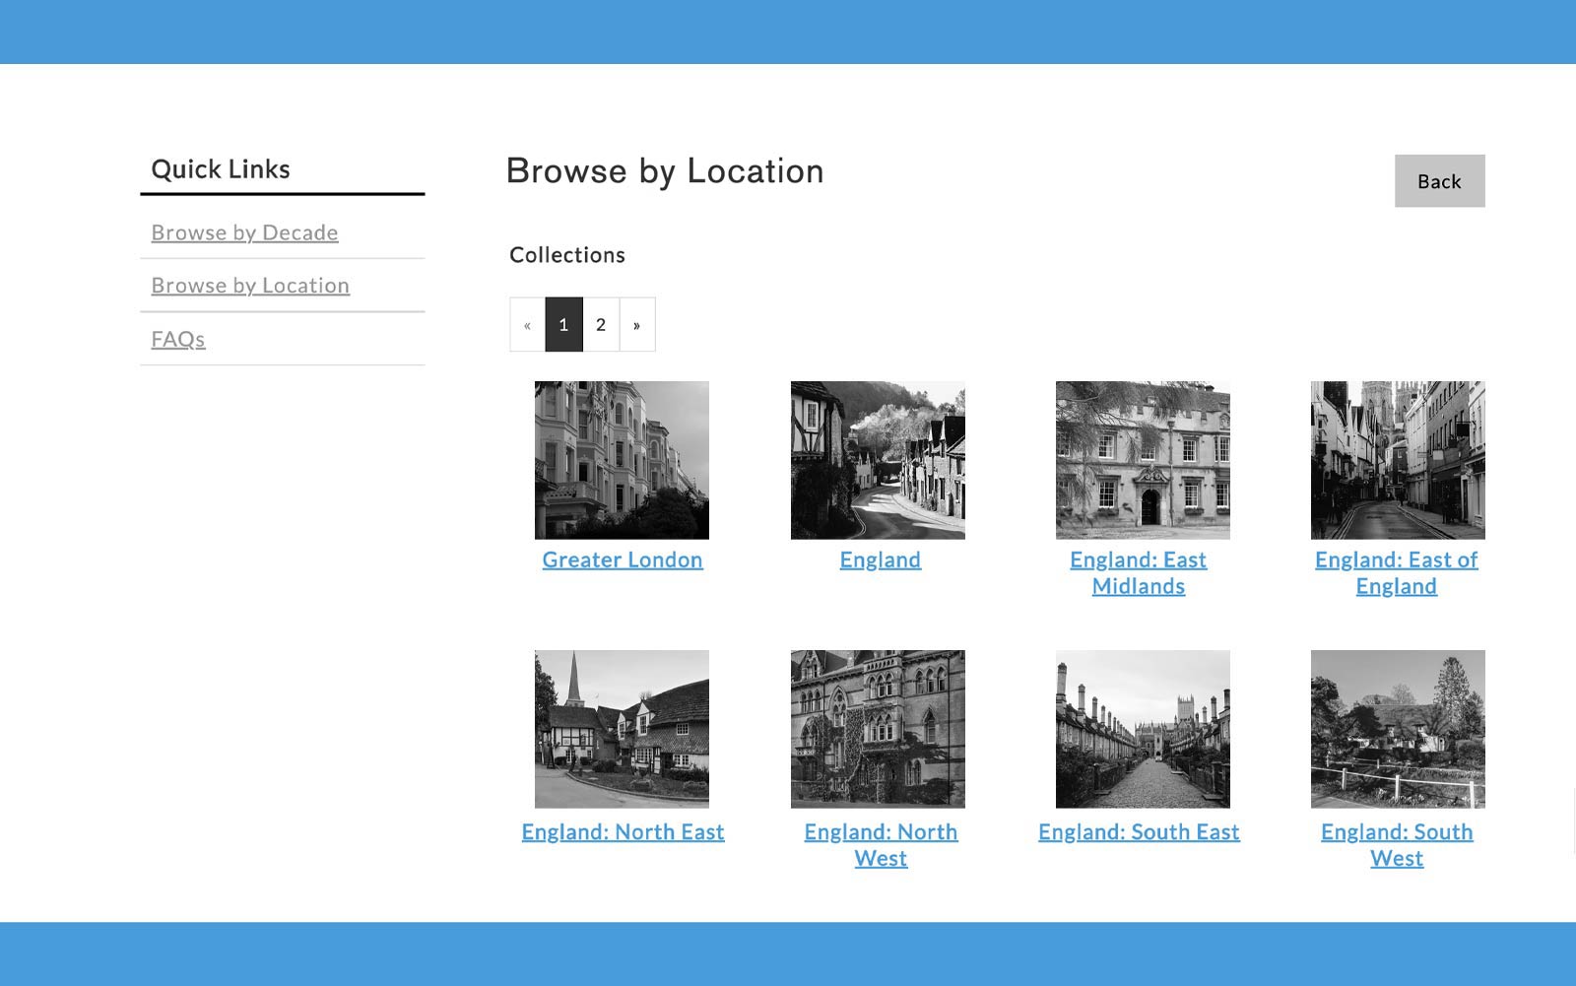This screenshot has width=1576, height=986.
Task: Jump to page 2 of collections
Action: click(x=601, y=325)
